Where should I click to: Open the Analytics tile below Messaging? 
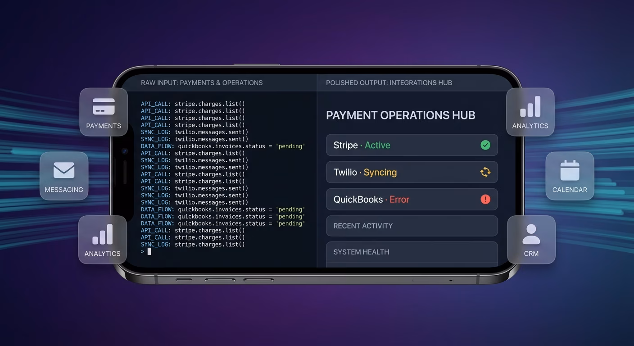pyautogui.click(x=103, y=240)
